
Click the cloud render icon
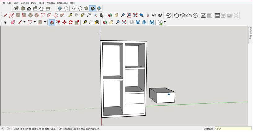pos(189,15)
